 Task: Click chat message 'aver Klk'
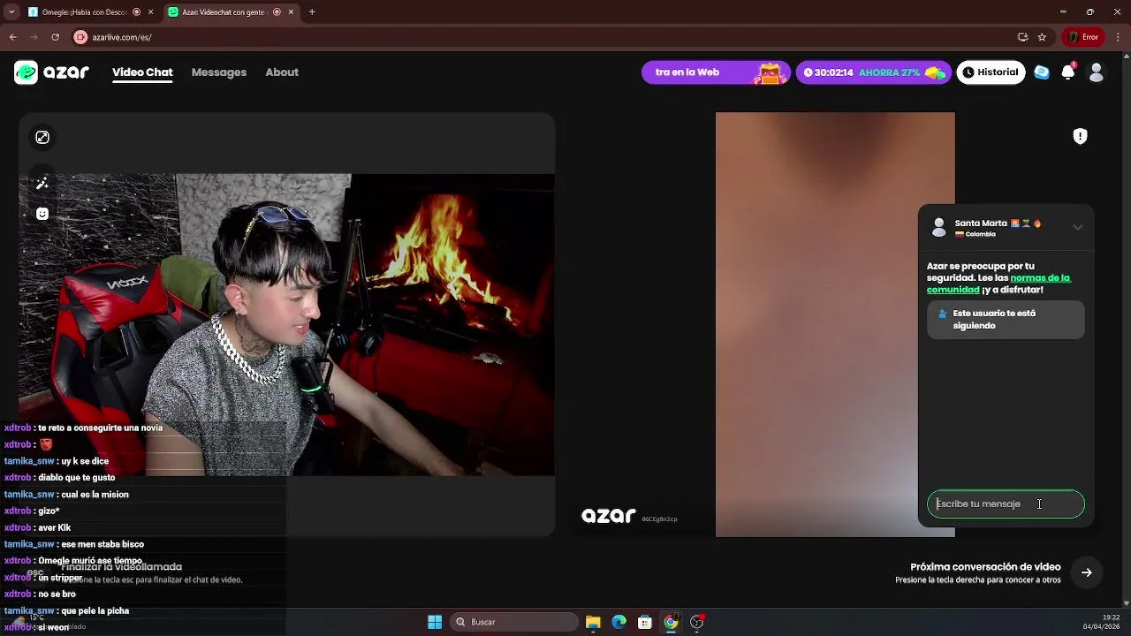pyautogui.click(x=54, y=528)
